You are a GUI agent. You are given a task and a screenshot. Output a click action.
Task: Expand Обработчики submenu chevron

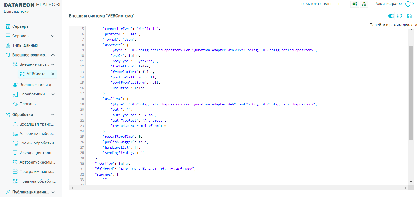point(52,94)
